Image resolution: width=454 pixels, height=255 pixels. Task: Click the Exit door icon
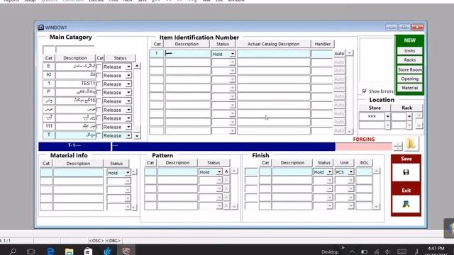pyautogui.click(x=406, y=204)
